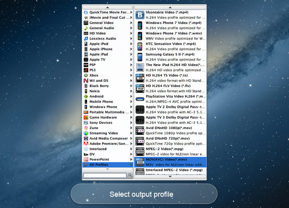Expand the Portable Multimedia submenu arrow

(131, 112)
